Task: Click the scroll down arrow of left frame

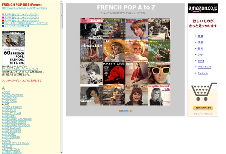Action: point(61,152)
